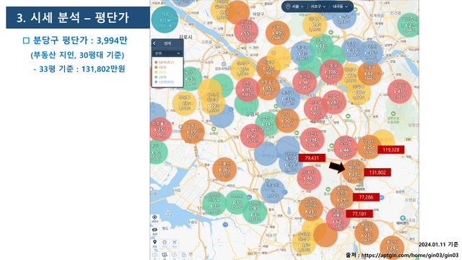Image resolution: width=462 pixels, height=260 pixels.
Task: Select the 관악구 50 bubble
Action: [287, 121]
